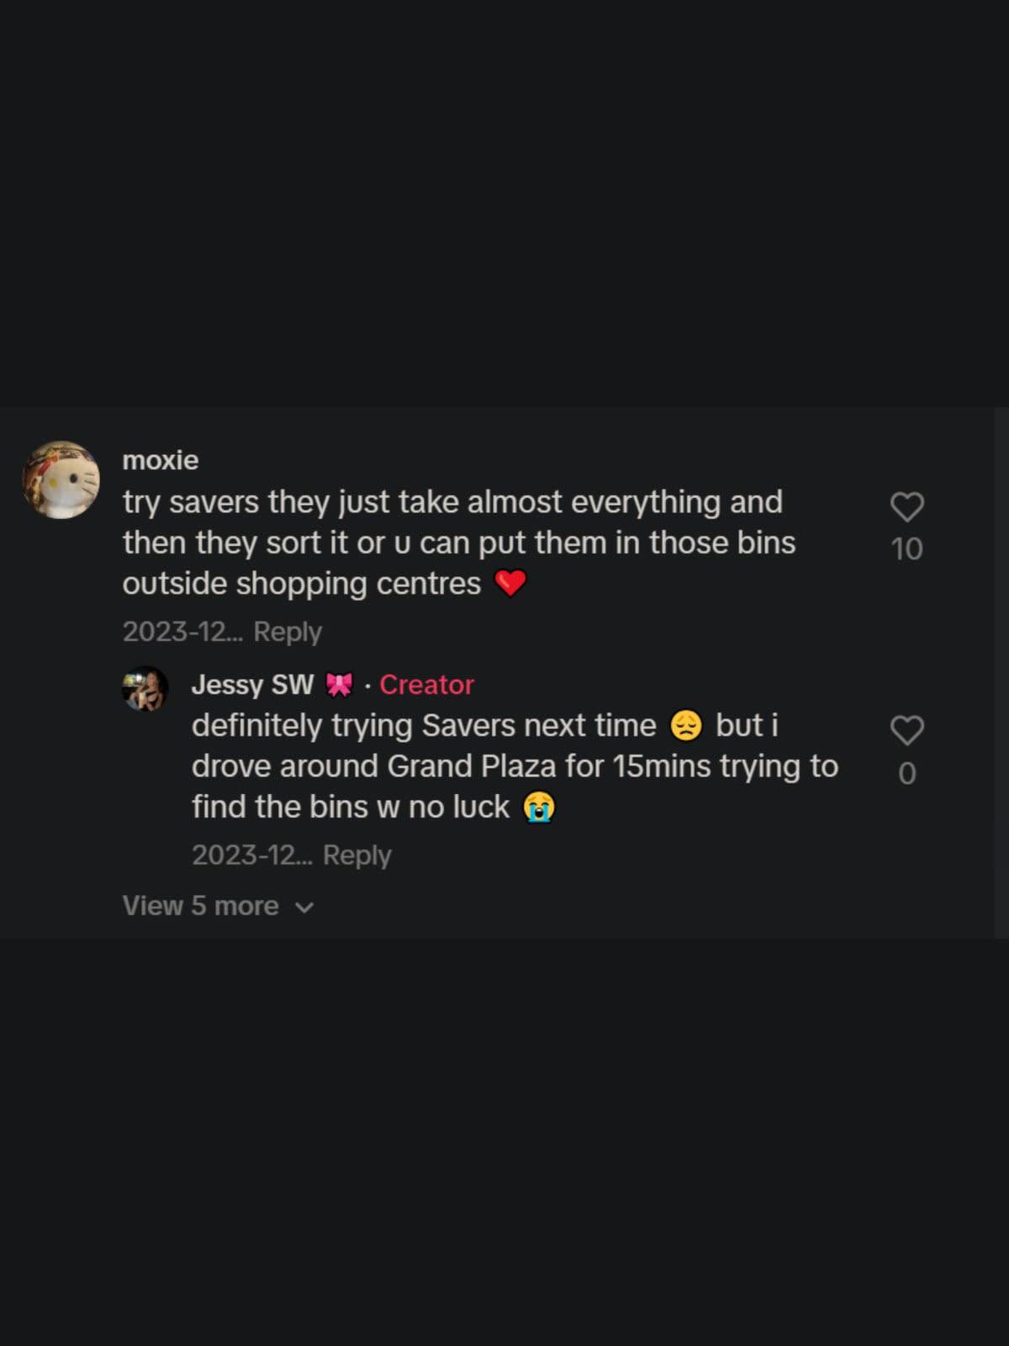The height and width of the screenshot is (1346, 1009).
Task: Reply to moxie's comment
Action: 288,632
